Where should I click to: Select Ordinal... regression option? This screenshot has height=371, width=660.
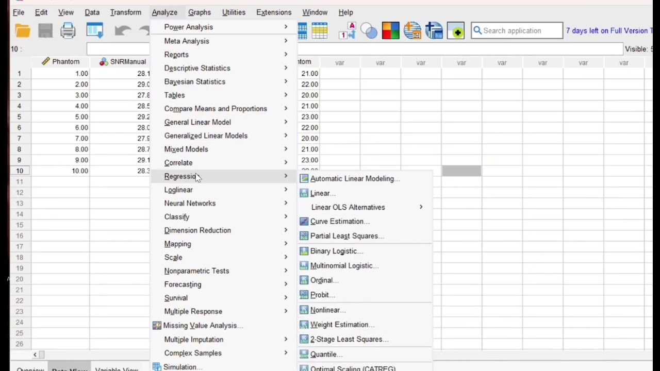[x=324, y=280]
